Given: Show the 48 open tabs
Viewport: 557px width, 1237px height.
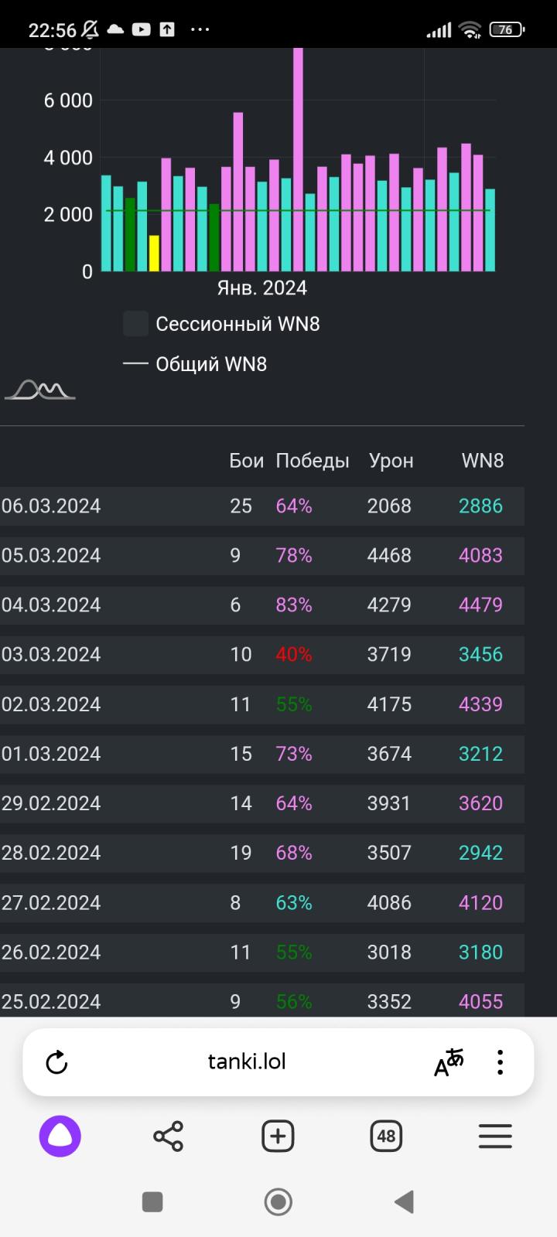Looking at the screenshot, I should [386, 1136].
